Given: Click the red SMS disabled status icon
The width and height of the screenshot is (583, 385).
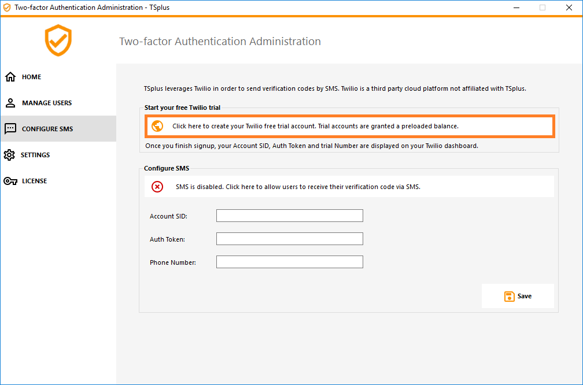Looking at the screenshot, I should 157,186.
